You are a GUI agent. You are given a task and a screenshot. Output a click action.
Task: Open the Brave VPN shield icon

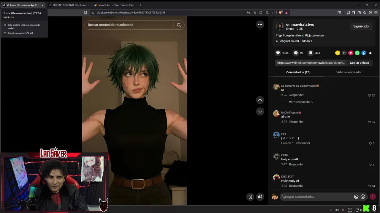point(370,13)
